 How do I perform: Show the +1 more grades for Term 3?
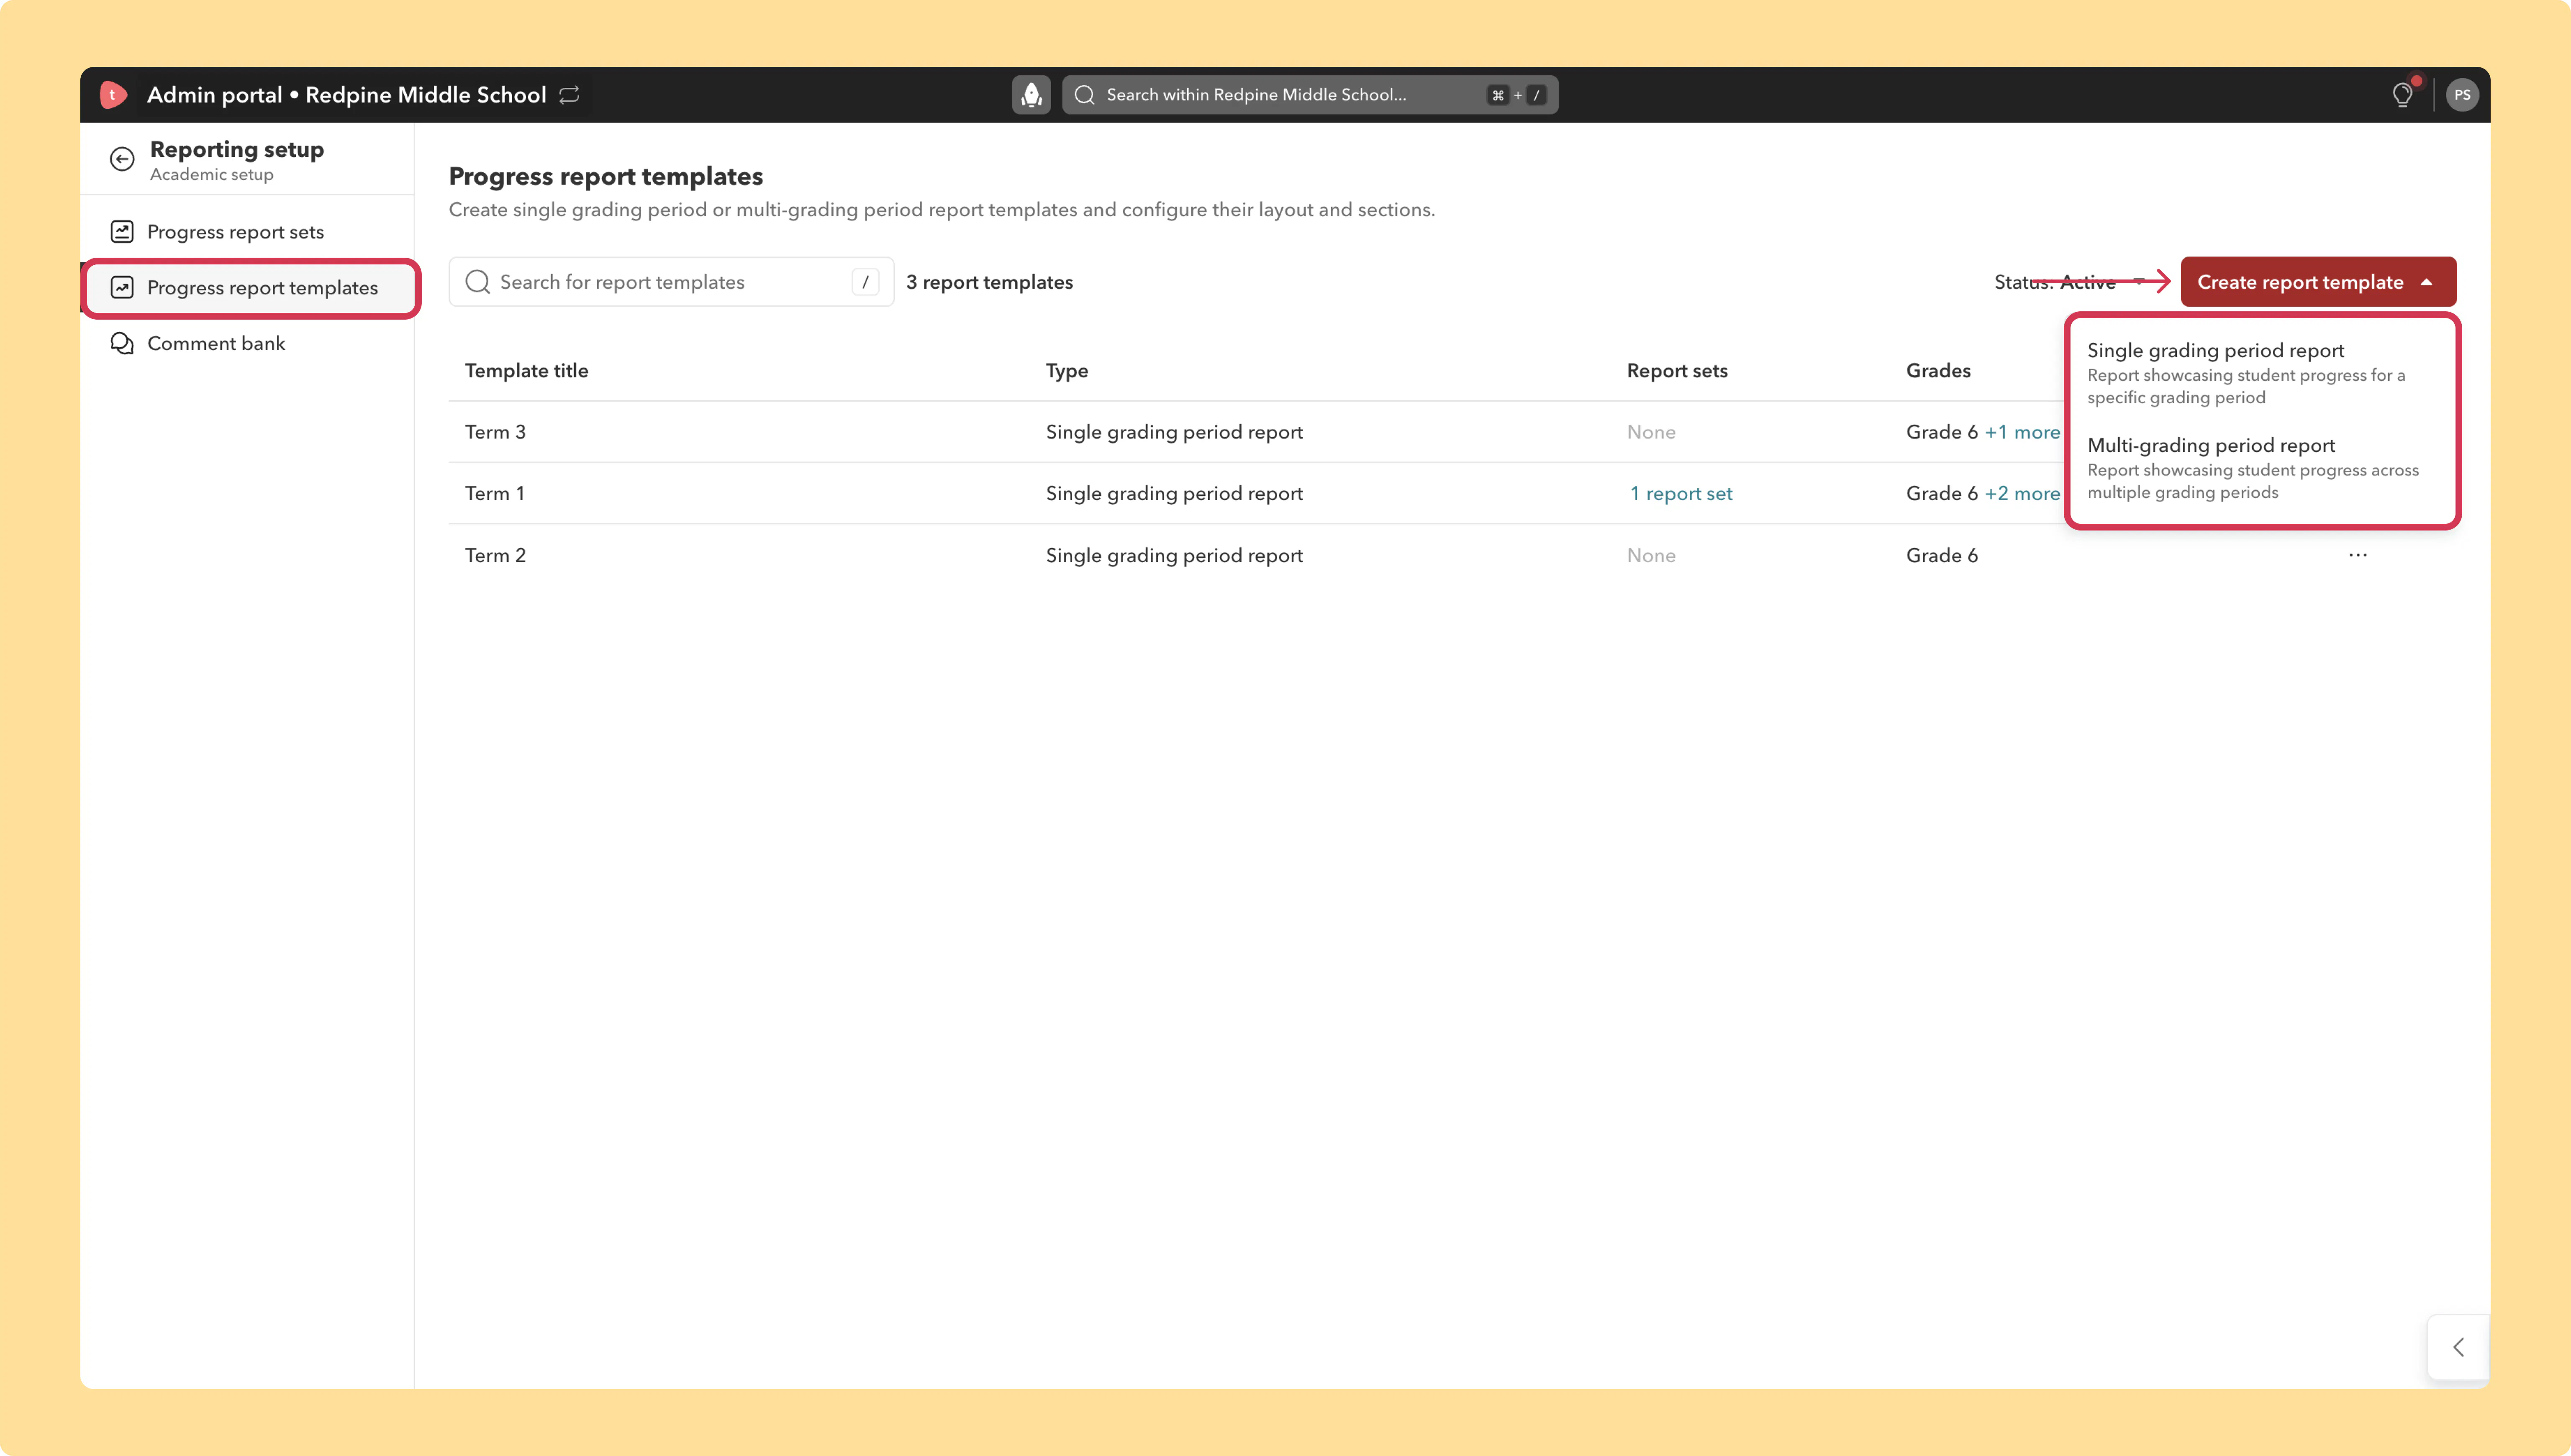pyautogui.click(x=2022, y=432)
